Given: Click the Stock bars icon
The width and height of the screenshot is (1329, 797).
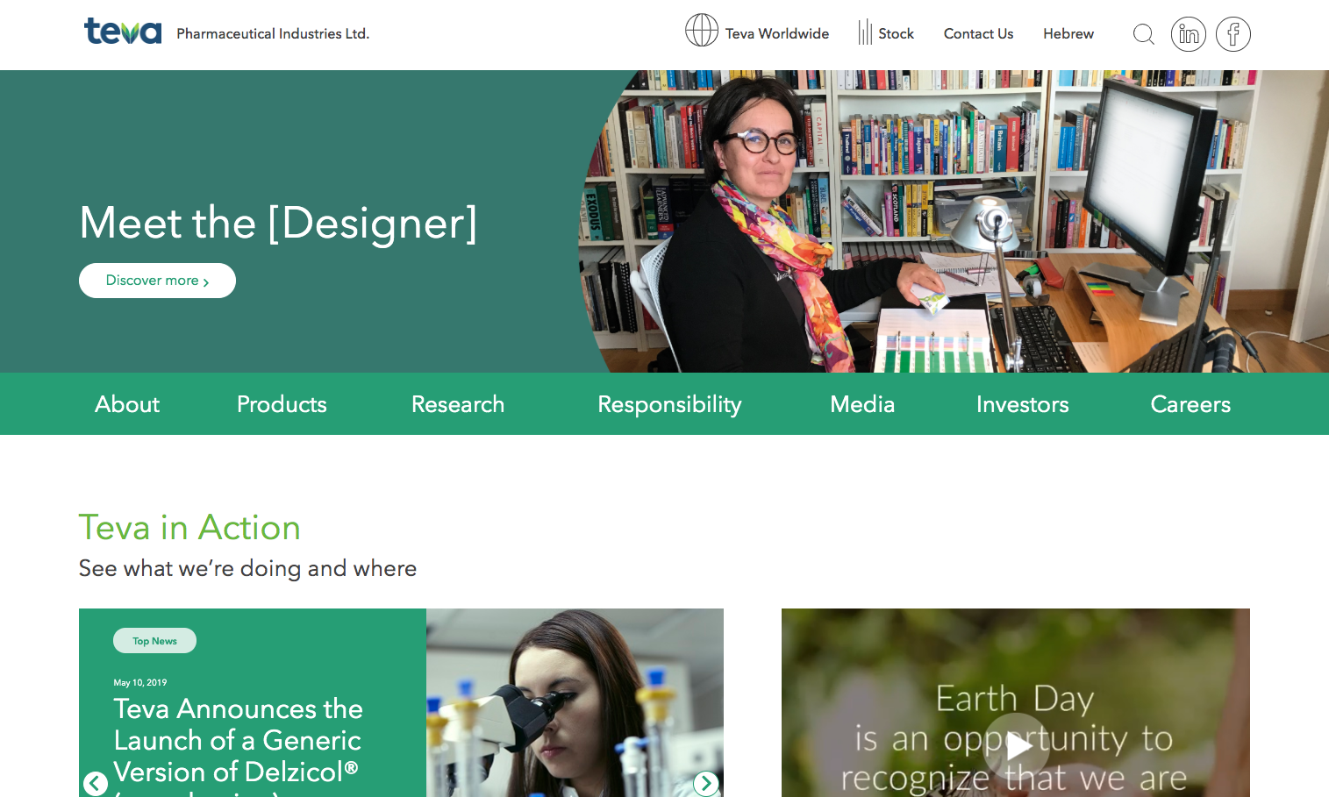Looking at the screenshot, I should 865,32.
